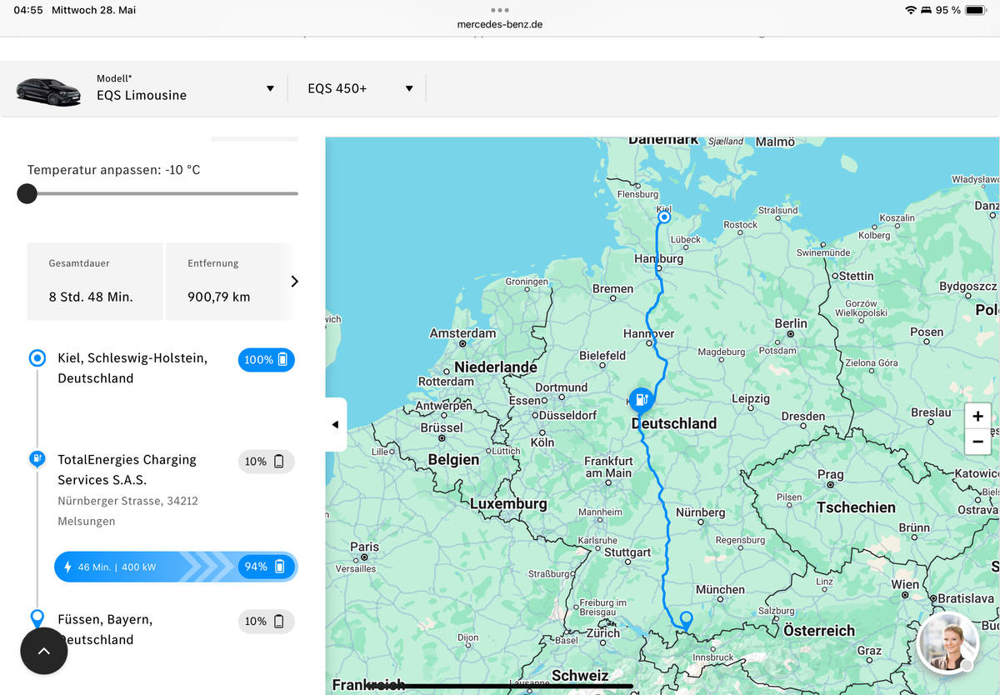
Task: Tap the three-dot multitasking control
Action: [x=500, y=10]
